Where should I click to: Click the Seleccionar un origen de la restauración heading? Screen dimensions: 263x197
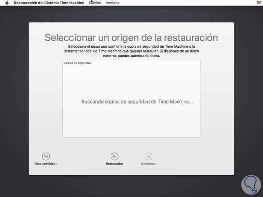pos(131,38)
